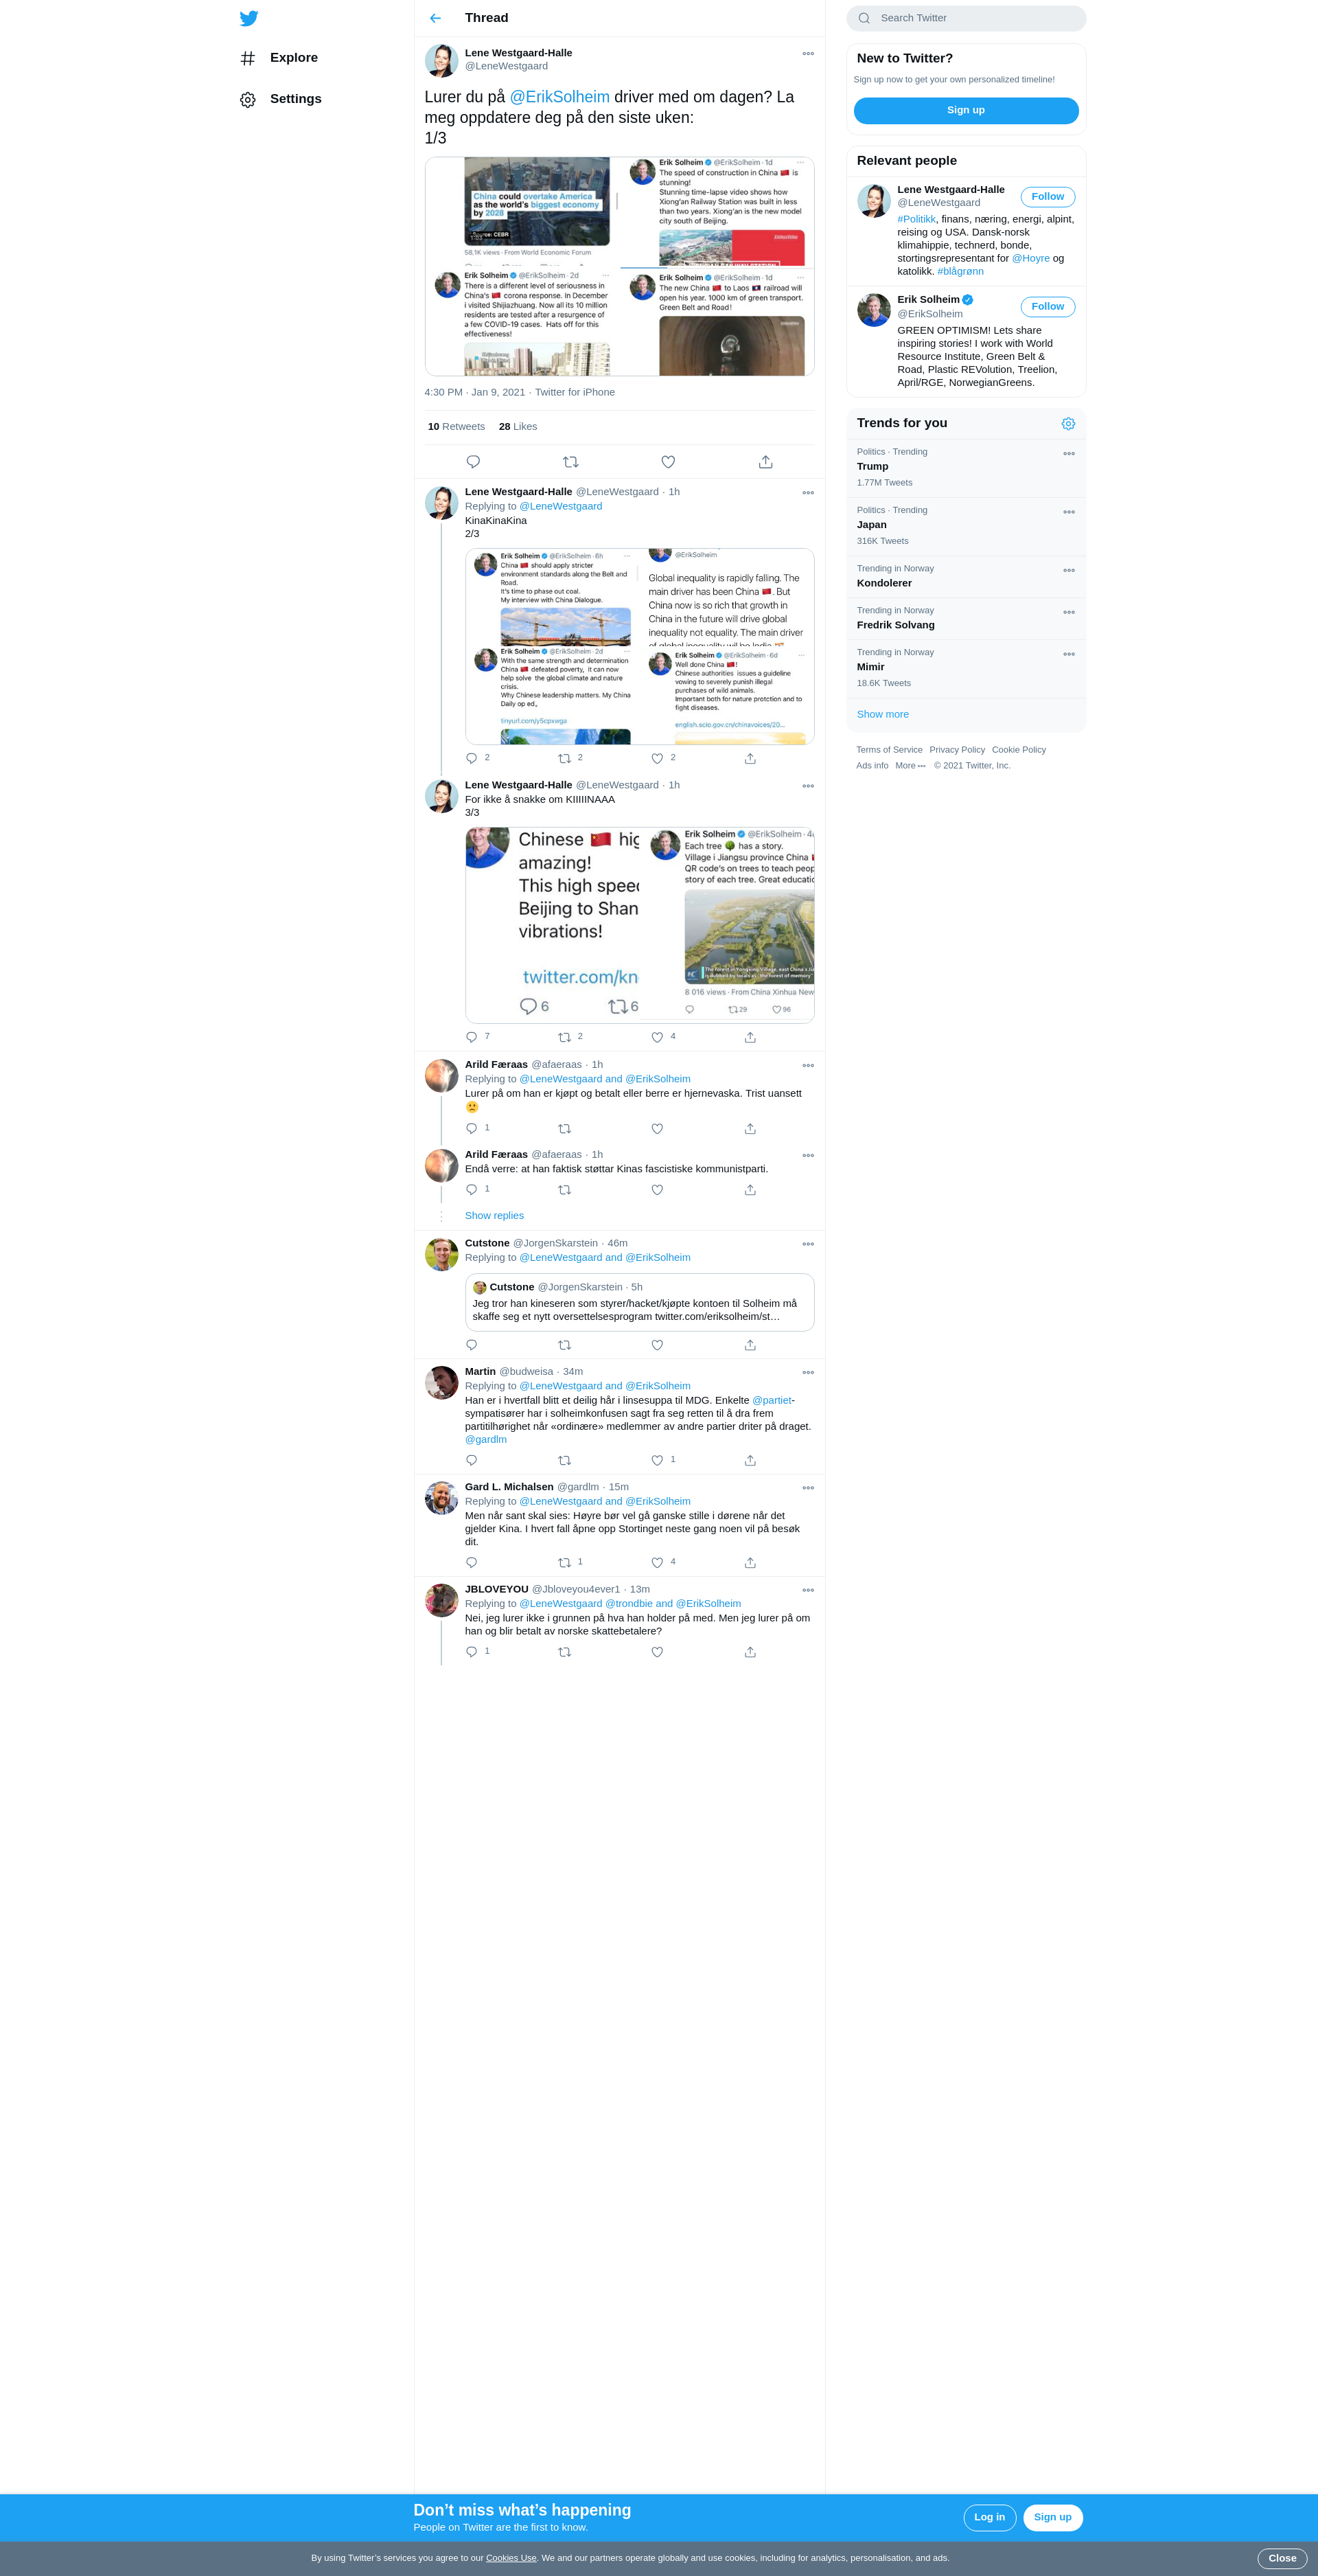Reply to the main tweet

click(474, 462)
